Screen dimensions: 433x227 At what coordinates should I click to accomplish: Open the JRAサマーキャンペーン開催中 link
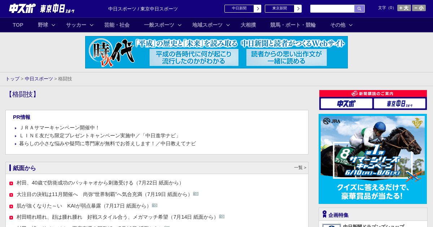59,128
